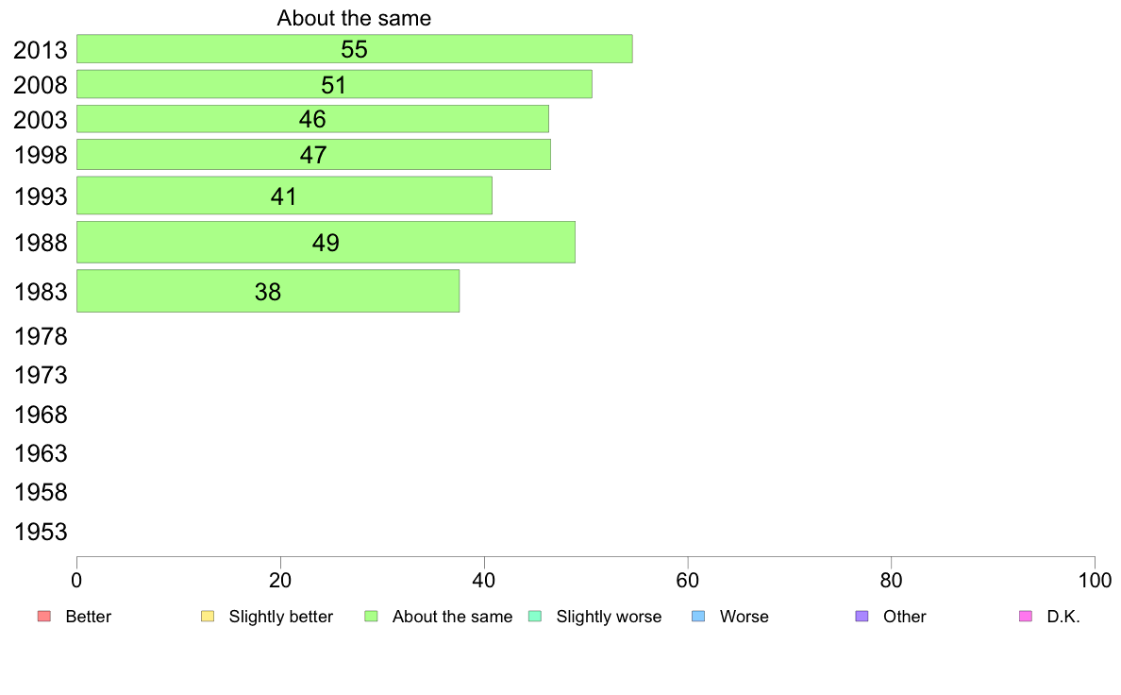Select the 2003 bar showing 46
Image resolution: width=1121 pixels, height=695 pixels.
[312, 119]
